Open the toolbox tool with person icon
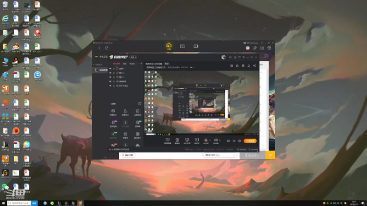Image resolution: width=367 pixels, height=206 pixels. 125,112
